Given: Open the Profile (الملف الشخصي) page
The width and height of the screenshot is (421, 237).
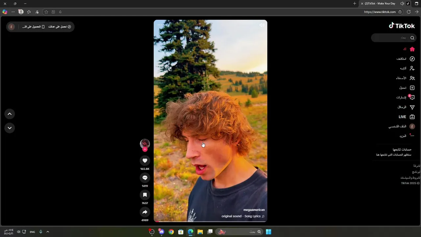Looking at the screenshot, I should (x=402, y=126).
